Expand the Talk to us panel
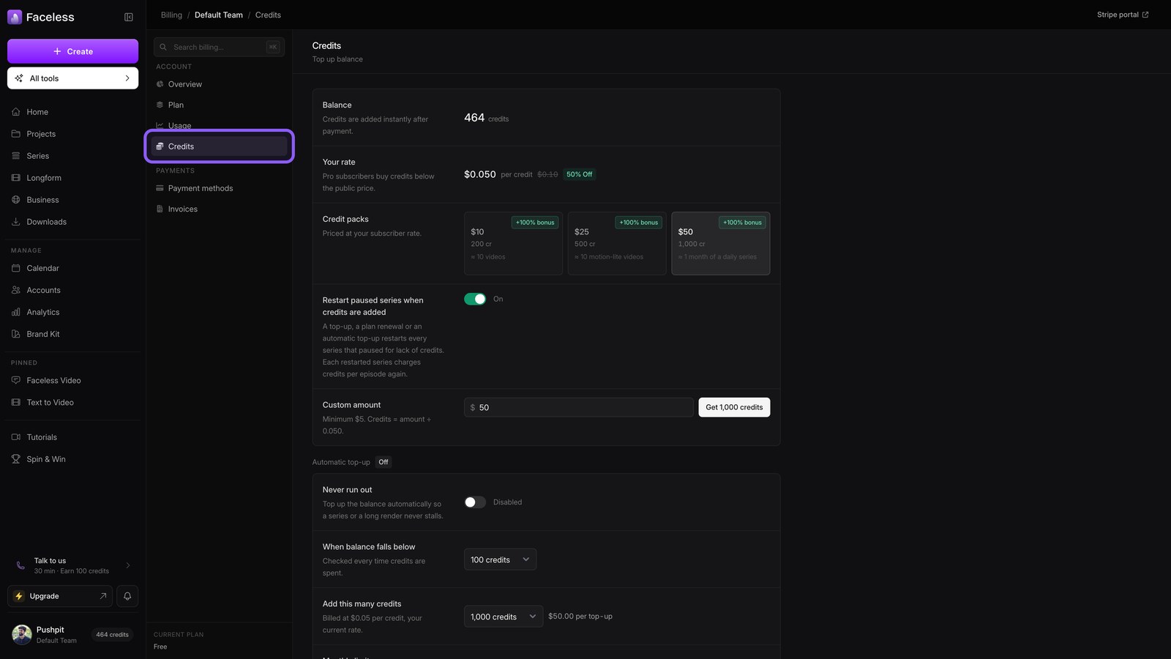The height and width of the screenshot is (659, 1171). (x=73, y=565)
